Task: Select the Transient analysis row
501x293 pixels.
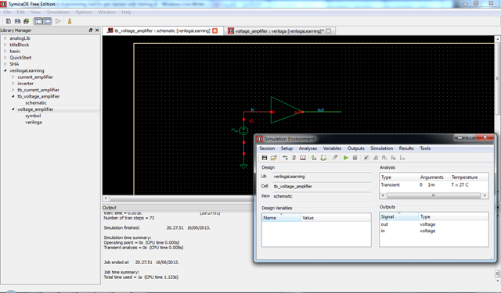Action: (x=434, y=185)
